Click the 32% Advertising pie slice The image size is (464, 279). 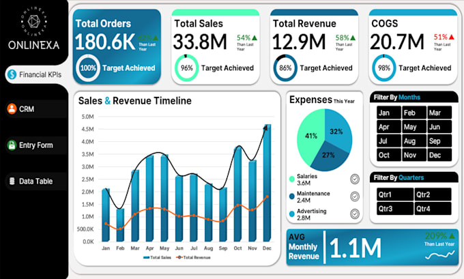pos(338,130)
